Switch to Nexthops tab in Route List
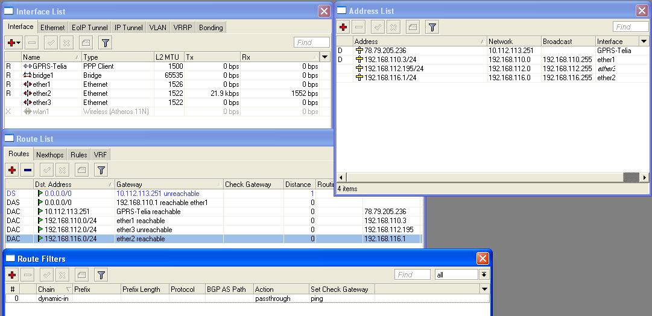 50,155
